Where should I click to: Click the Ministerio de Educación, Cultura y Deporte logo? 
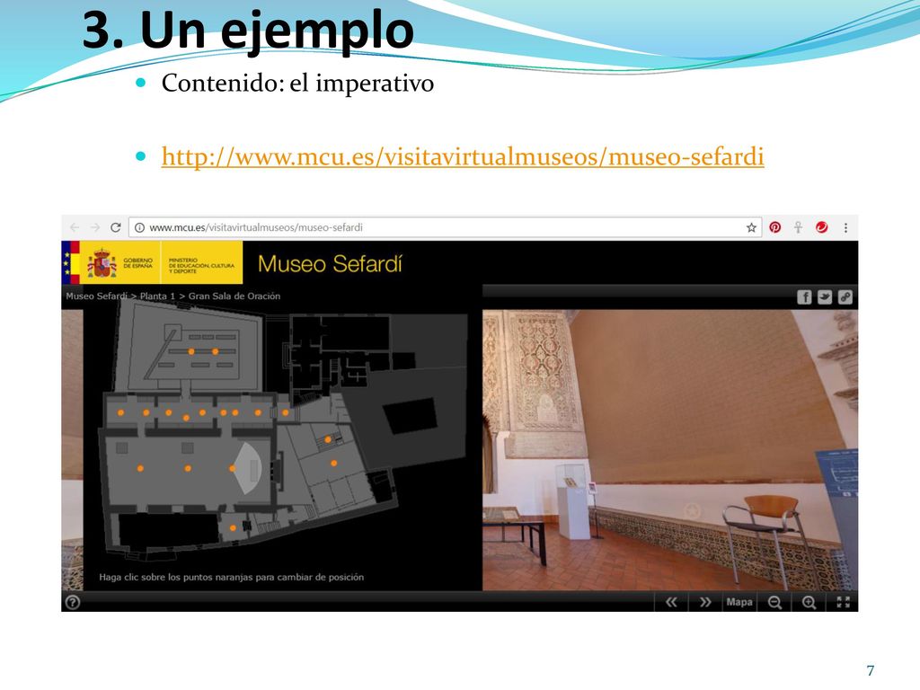[x=201, y=265]
